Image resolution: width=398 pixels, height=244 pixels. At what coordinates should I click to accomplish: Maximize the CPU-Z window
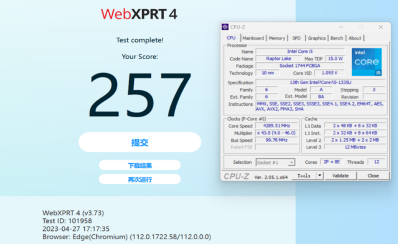tap(361, 27)
